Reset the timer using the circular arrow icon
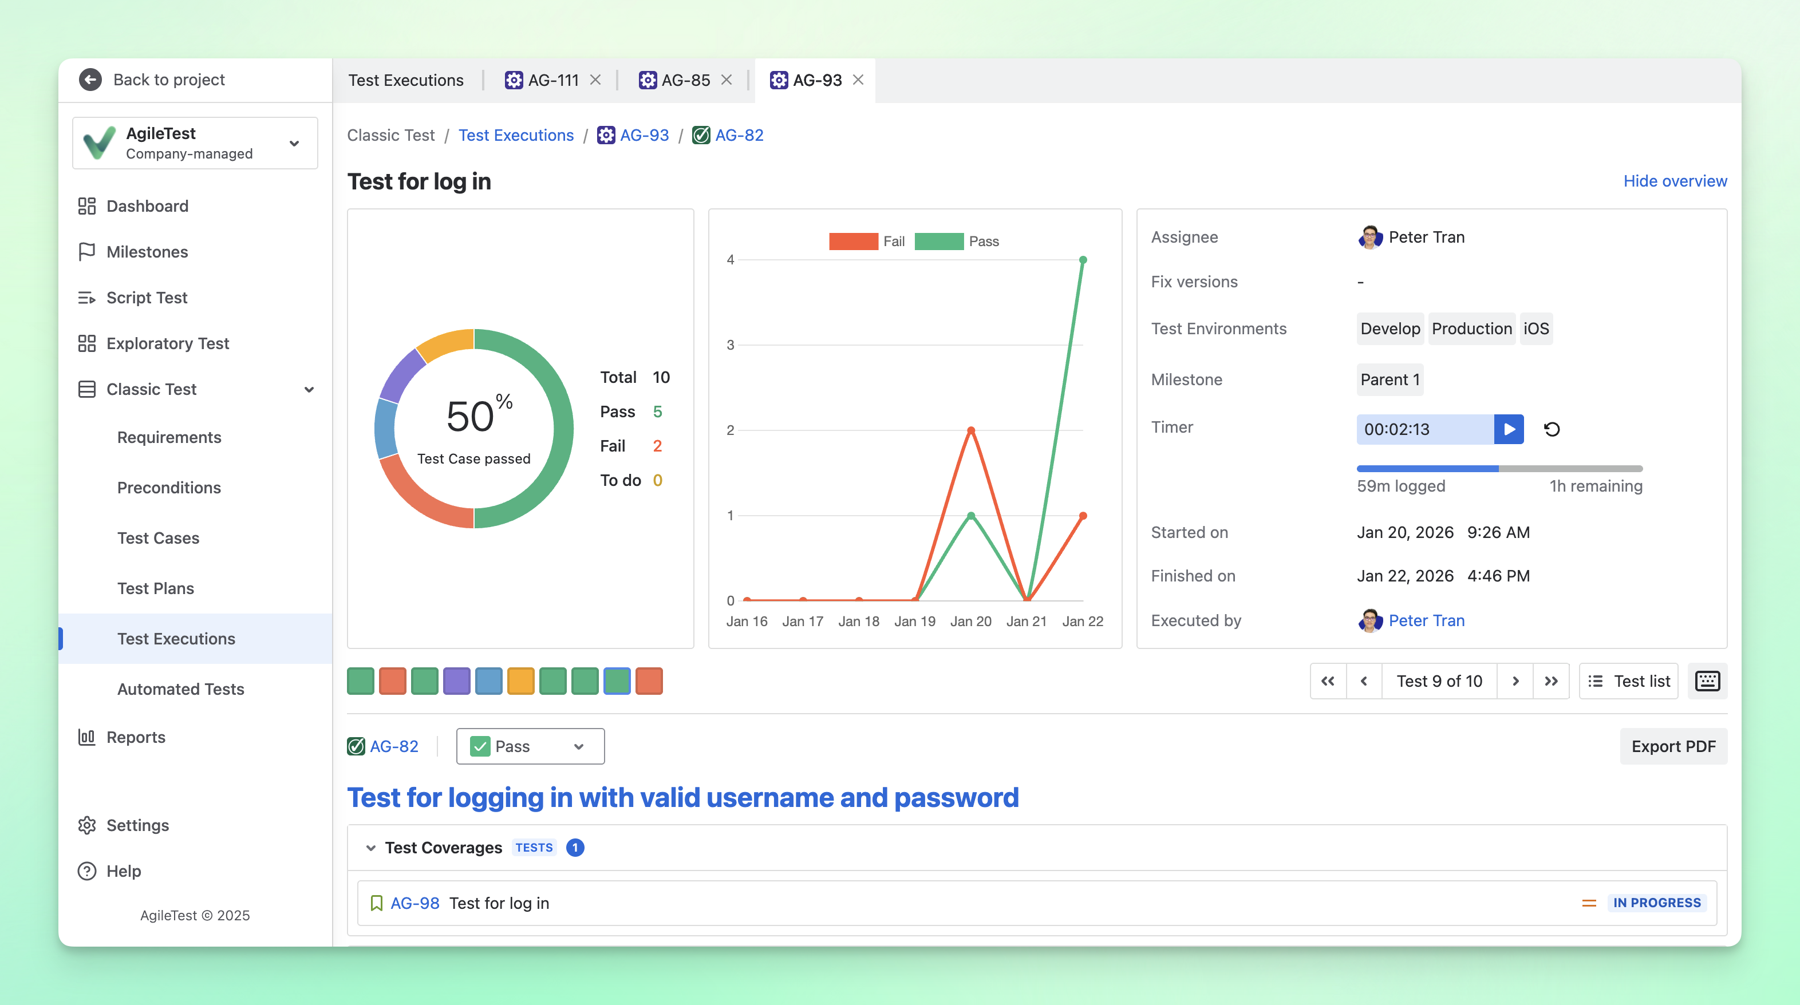The image size is (1800, 1005). pos(1552,429)
